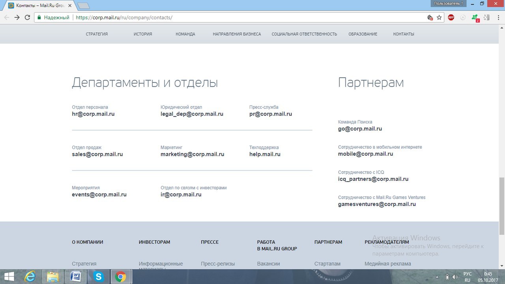The width and height of the screenshot is (505, 284).
Task: Go back using the browser back arrow
Action: (x=7, y=17)
